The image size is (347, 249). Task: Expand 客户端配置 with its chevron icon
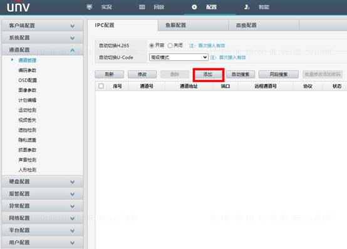[x=73, y=26]
